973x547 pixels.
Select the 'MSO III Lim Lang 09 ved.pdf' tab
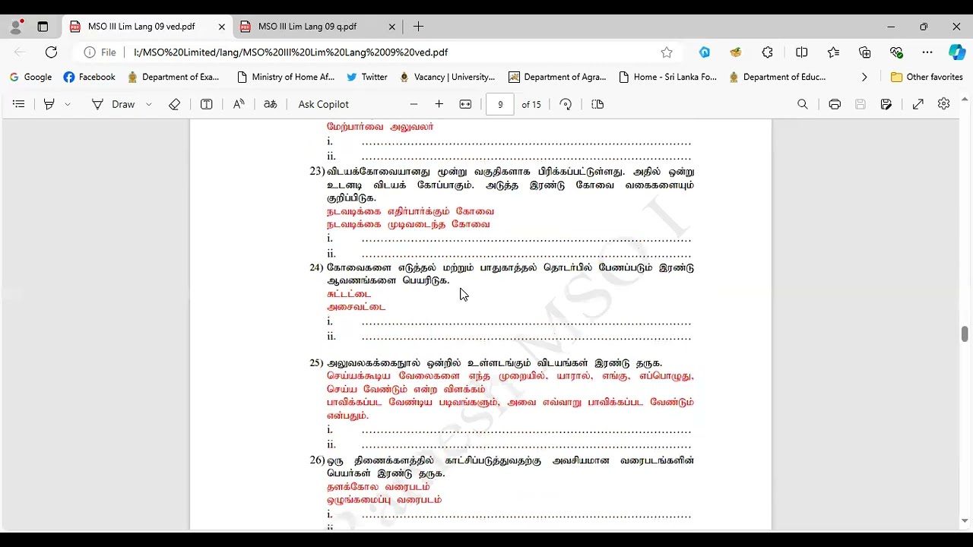pos(141,27)
